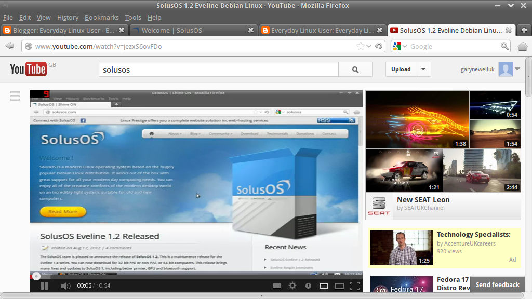The image size is (532, 299).
Task: Click the YouTube search box containing solusos
Action: click(219, 70)
